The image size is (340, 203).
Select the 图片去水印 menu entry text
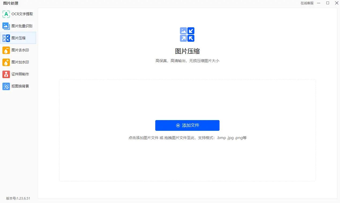click(x=20, y=50)
